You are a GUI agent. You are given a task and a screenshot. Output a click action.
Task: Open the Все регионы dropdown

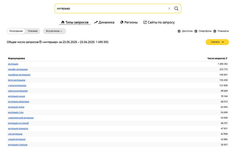coord(54,31)
